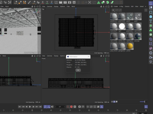Add a Light object from side palette
The height and width of the screenshot is (114, 153).
tap(151, 62)
